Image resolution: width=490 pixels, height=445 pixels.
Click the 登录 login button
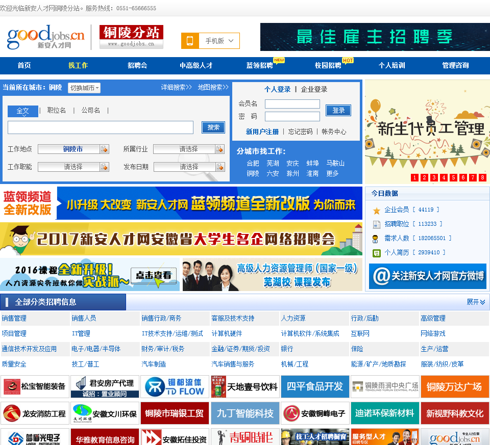click(338, 110)
